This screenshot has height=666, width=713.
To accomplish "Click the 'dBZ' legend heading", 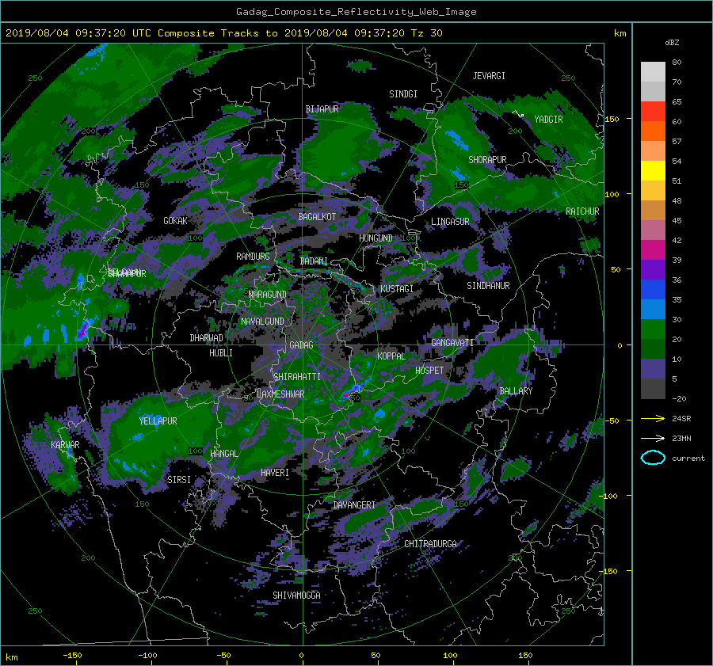I will tap(672, 42).
